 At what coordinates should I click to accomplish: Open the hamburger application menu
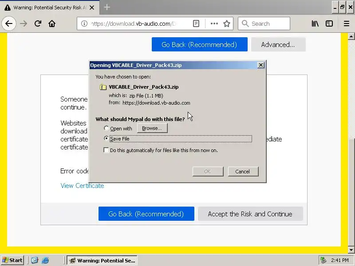click(347, 23)
